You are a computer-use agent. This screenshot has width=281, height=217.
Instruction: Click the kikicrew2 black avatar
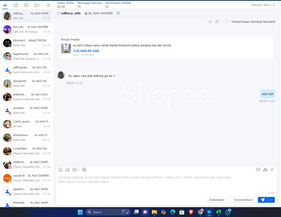[x=7, y=43]
